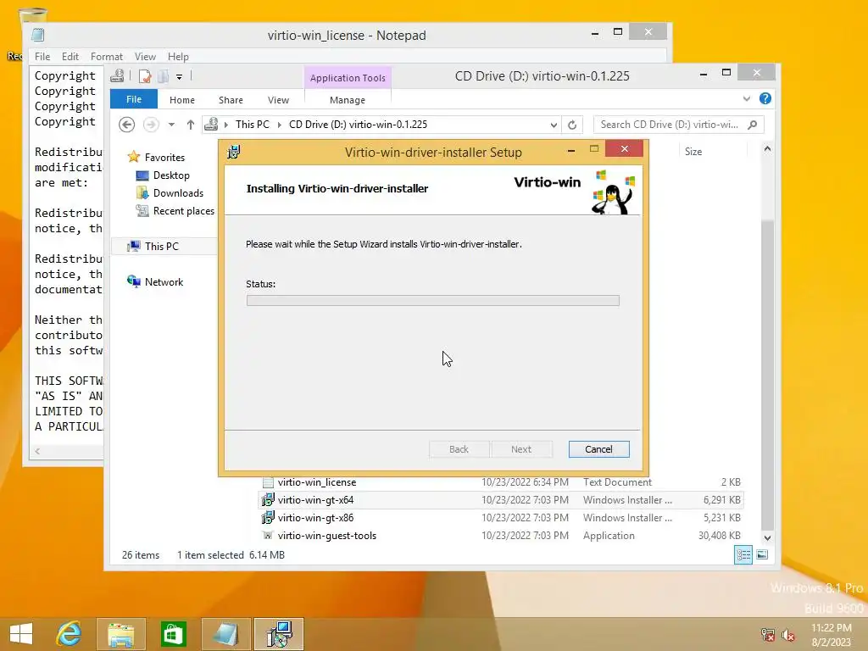Open Notepad's View menu

click(145, 57)
